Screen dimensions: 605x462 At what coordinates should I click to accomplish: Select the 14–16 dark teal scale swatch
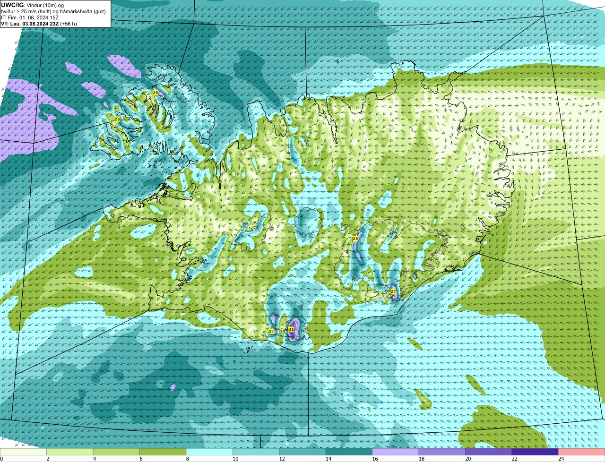point(349,452)
